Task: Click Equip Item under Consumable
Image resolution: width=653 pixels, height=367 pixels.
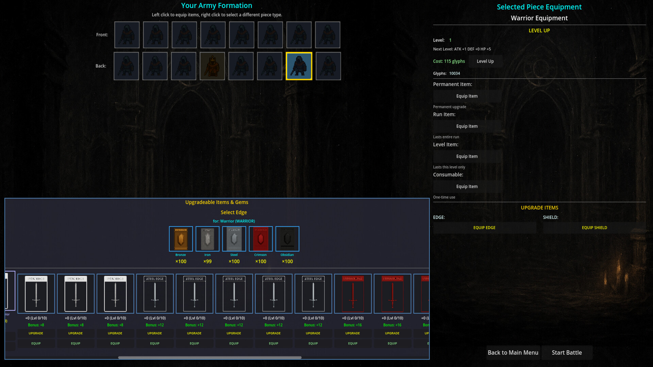Action: click(x=467, y=186)
